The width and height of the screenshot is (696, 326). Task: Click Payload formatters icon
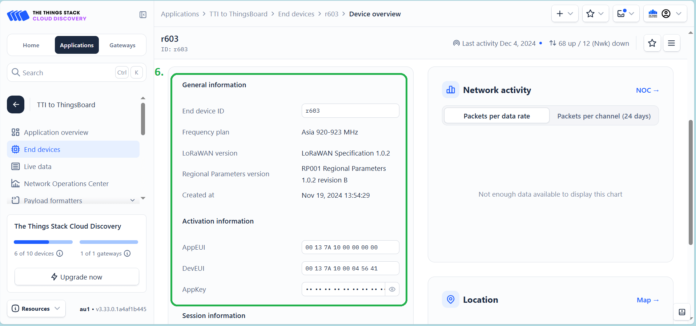click(15, 200)
